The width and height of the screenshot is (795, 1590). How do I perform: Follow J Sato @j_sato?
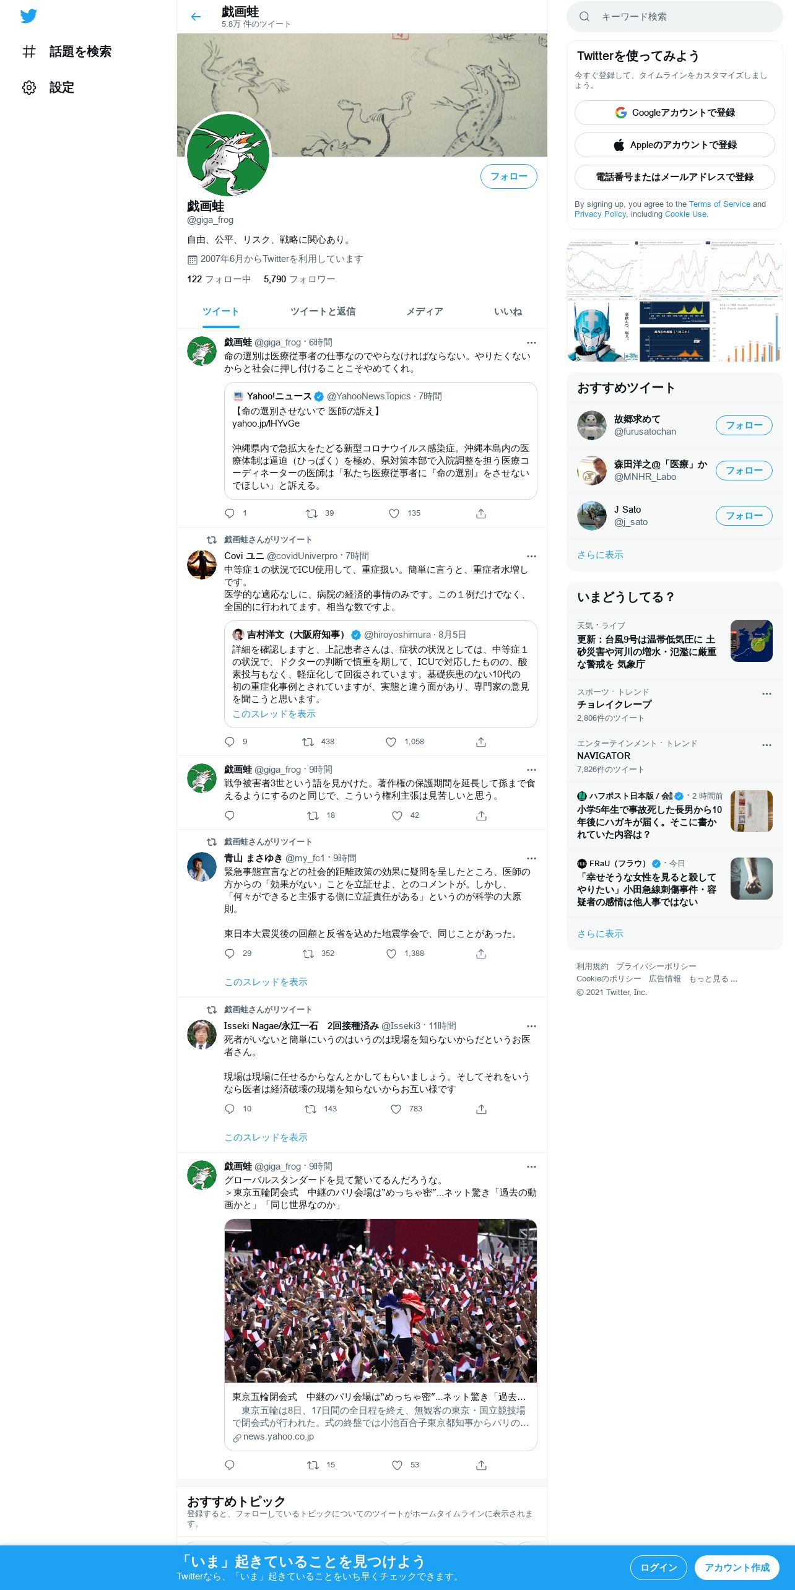744,516
